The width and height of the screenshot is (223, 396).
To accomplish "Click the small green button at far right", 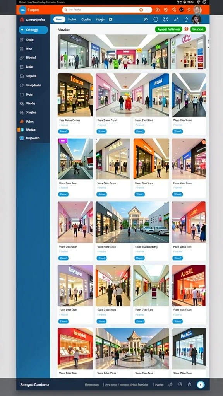I will point(198,29).
